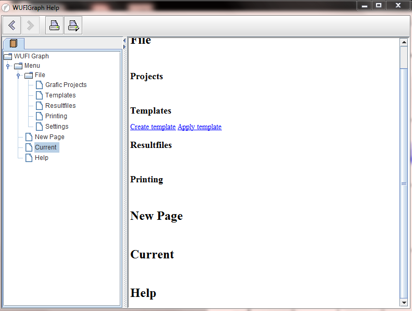
Task: Select Settings in the contents tree
Action: click(56, 127)
